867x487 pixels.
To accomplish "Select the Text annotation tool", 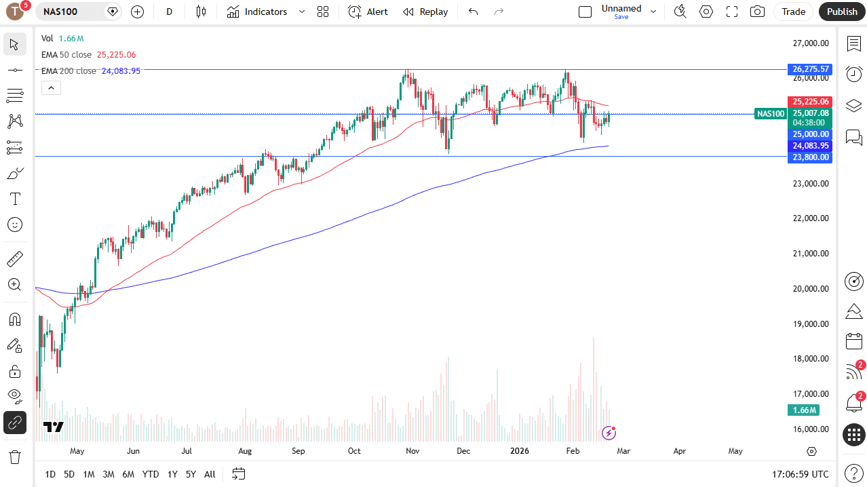I will coord(15,199).
